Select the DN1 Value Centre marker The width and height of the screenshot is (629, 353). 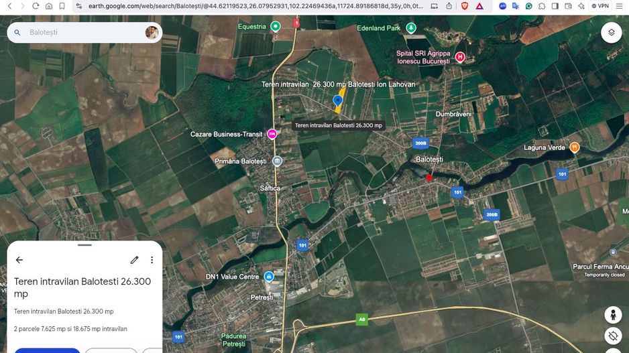pos(269,277)
